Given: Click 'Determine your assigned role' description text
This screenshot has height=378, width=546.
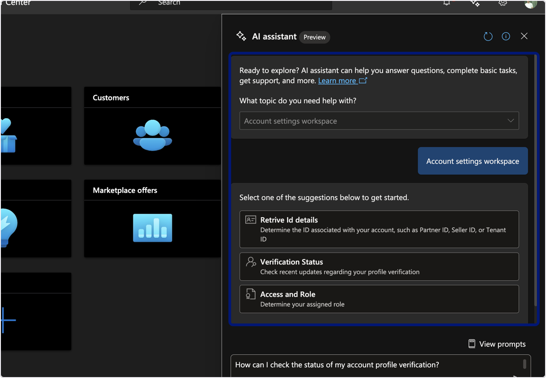Looking at the screenshot, I should [302, 304].
